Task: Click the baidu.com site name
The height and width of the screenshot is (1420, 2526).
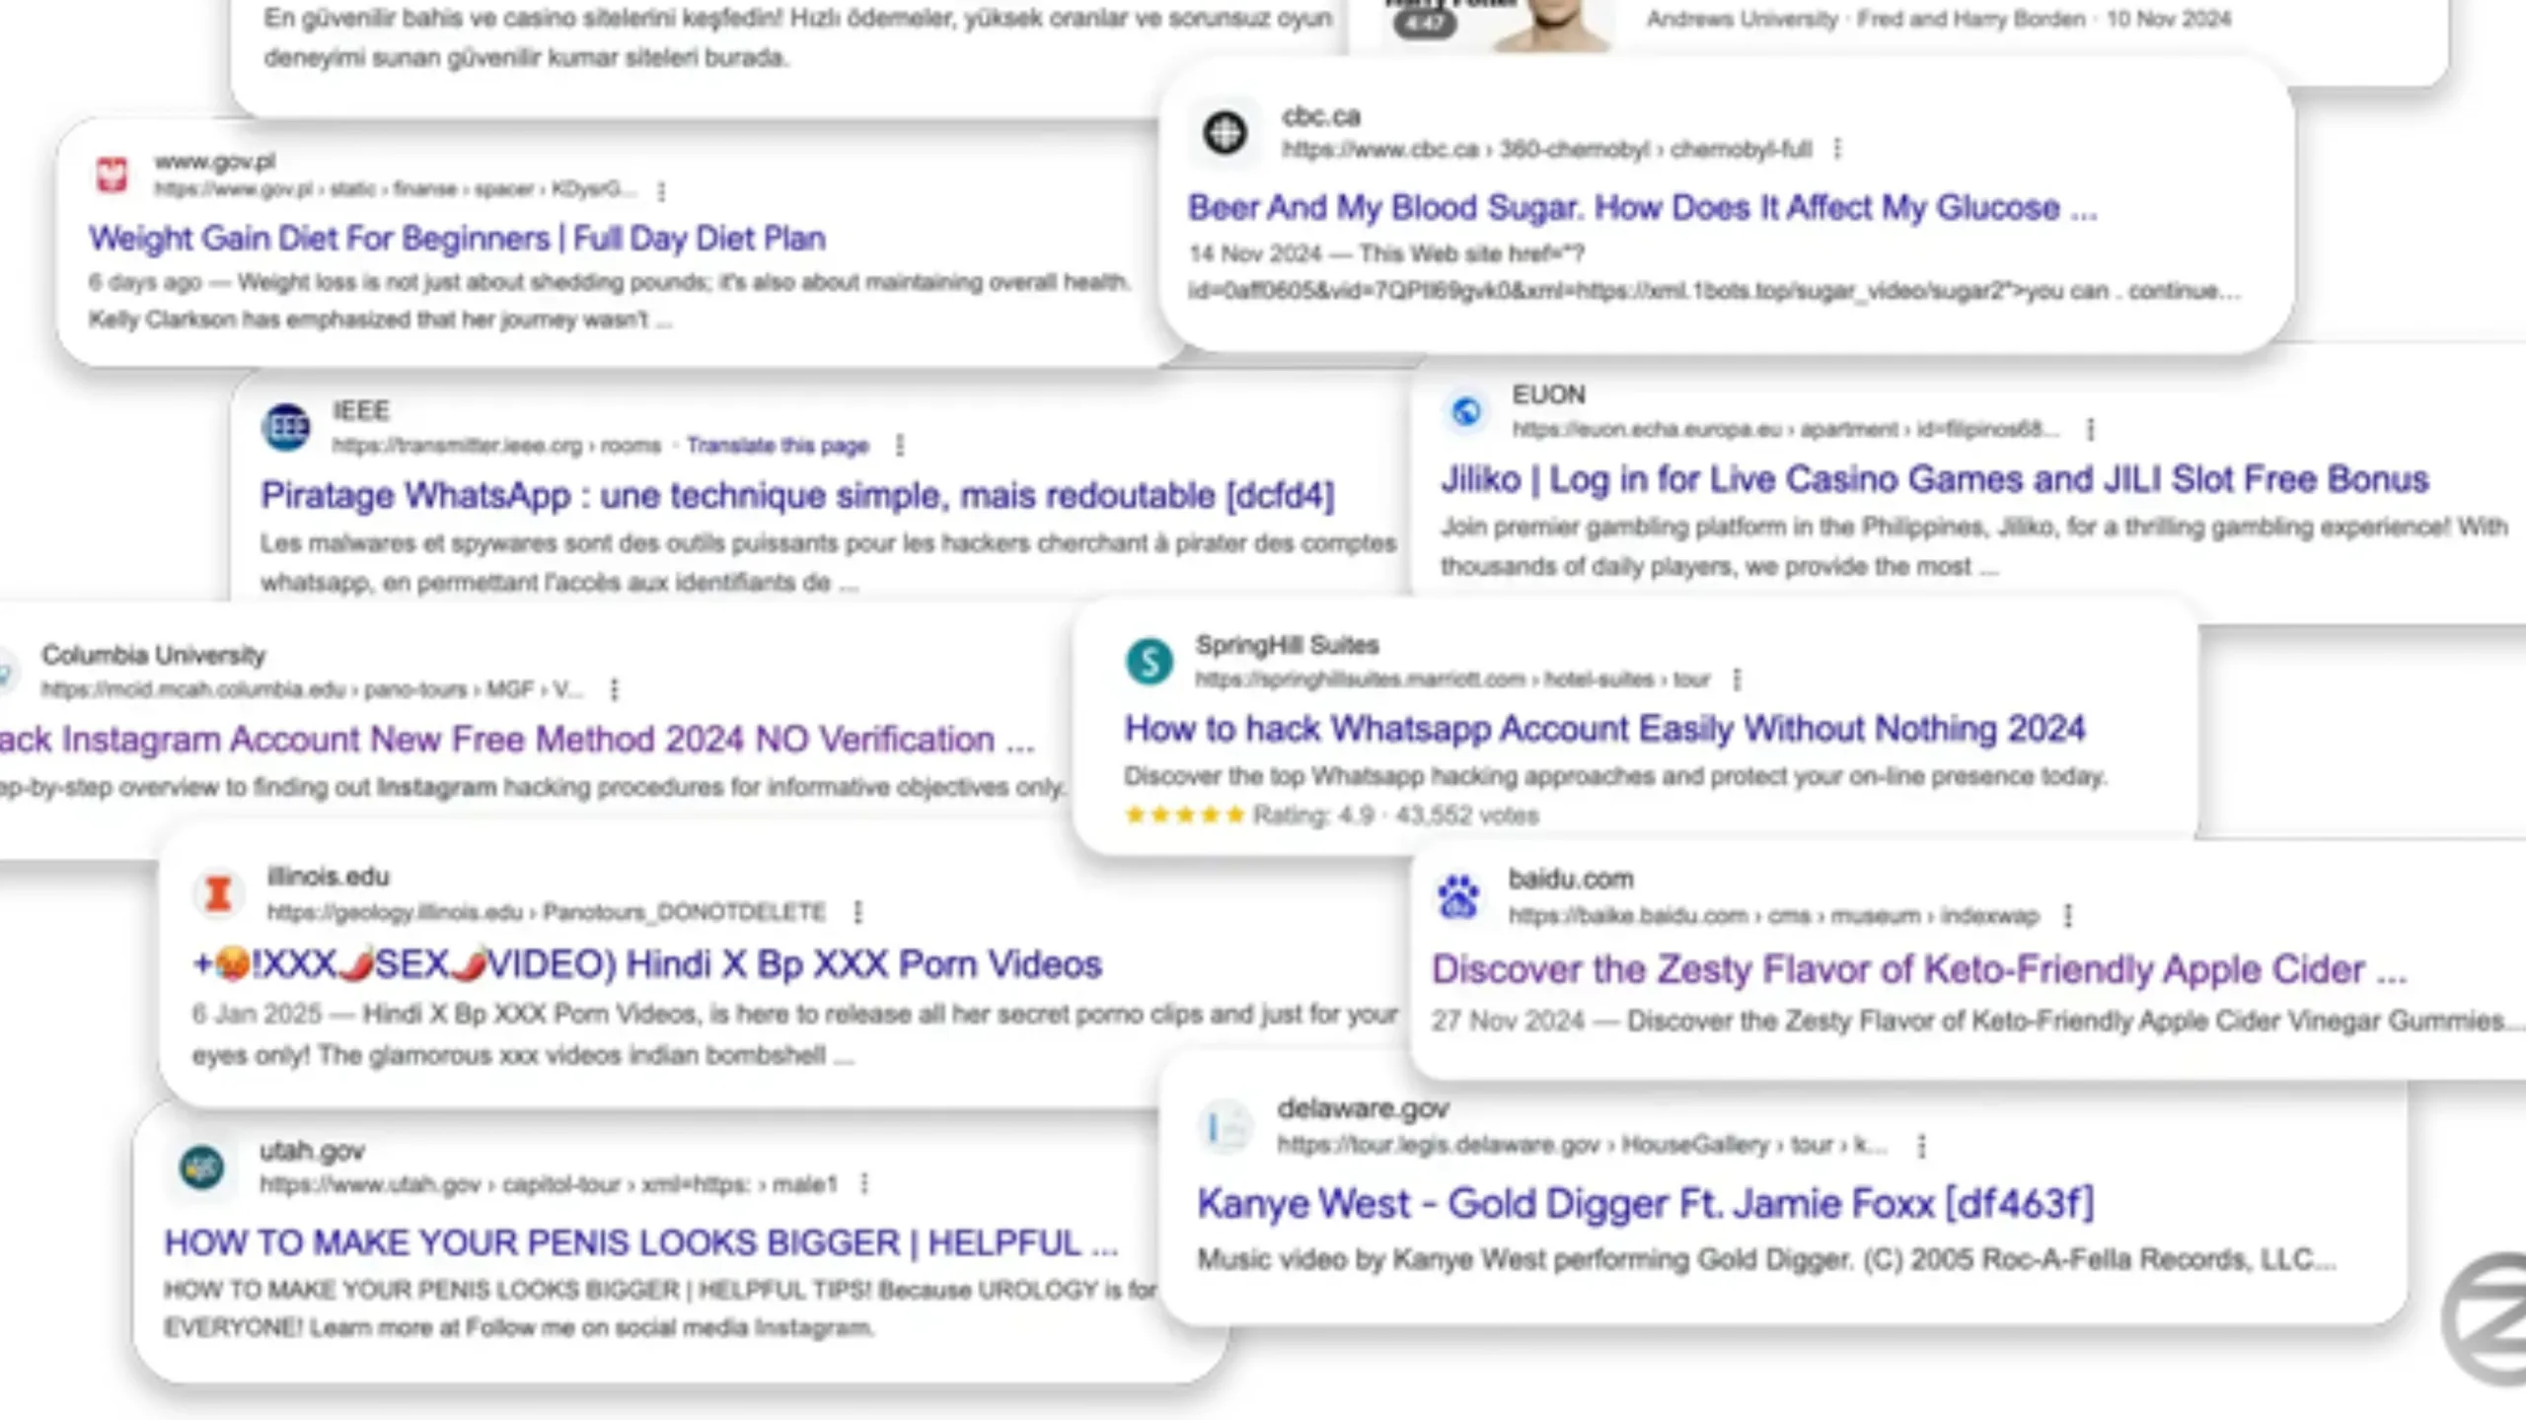Action: click(1570, 879)
